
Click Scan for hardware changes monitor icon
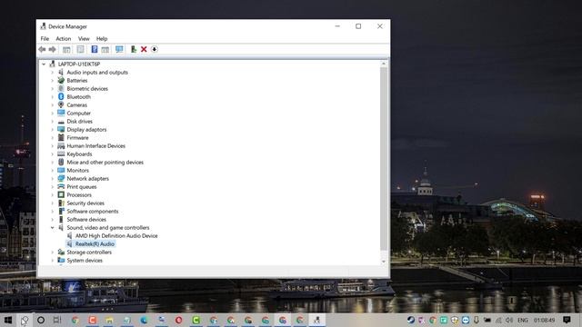point(119,49)
